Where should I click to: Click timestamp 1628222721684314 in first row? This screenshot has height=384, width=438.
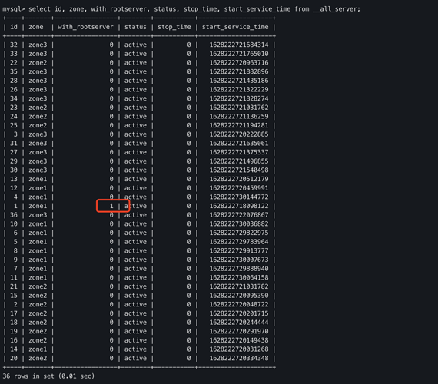(239, 45)
